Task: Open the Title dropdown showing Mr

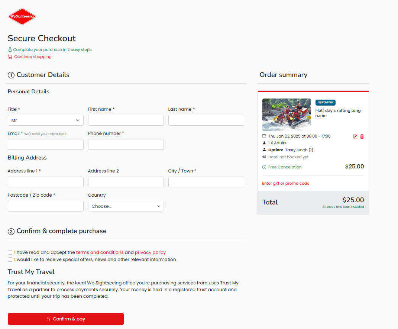Action: pos(46,120)
